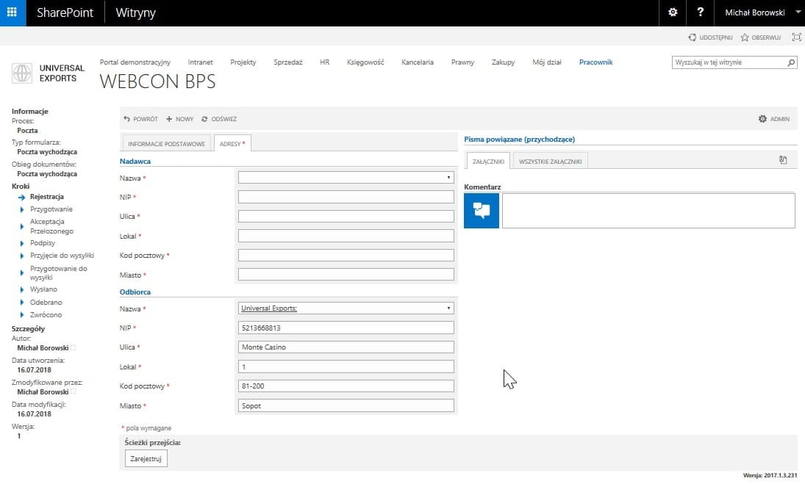Open the HR navigation item

324,62
